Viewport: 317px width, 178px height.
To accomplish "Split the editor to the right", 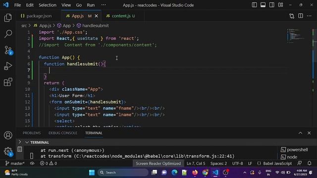I will coord(301,16).
